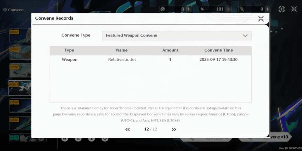Open the Convene Type dropdown
Viewport: 302px width, 151px height.
tap(177, 36)
